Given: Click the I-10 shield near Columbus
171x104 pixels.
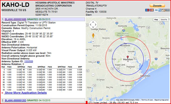Looking at the screenshot, I should (x=98, y=62).
